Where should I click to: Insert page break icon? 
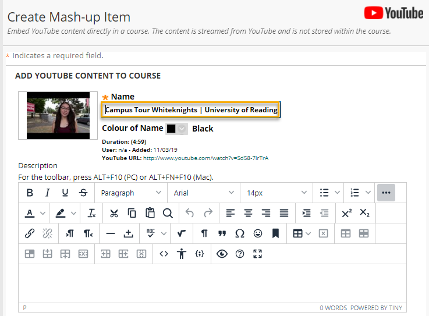pyautogui.click(x=128, y=233)
